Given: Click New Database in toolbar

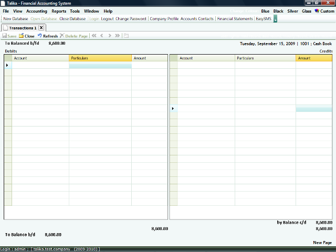Looking at the screenshot, I should pyautogui.click(x=16, y=19).
